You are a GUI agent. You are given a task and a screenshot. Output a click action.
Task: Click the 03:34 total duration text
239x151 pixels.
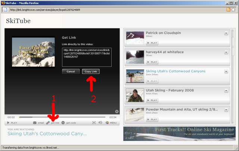tap(113, 117)
